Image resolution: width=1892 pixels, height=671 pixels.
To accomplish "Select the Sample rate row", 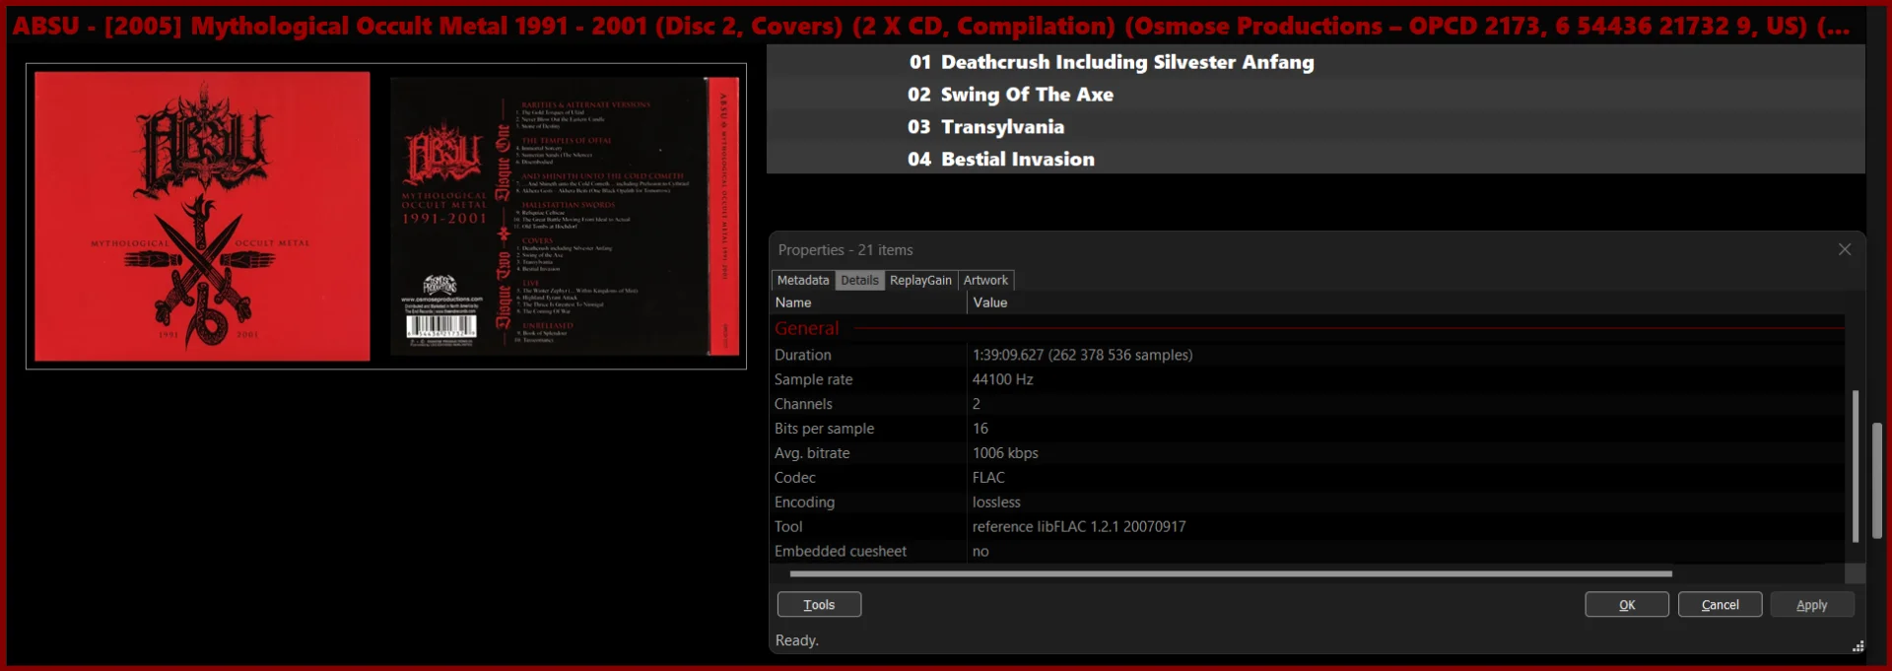I will click(x=1307, y=379).
